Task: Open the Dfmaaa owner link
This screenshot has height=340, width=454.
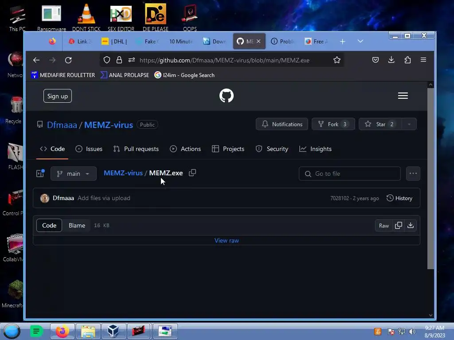Action: (x=62, y=125)
